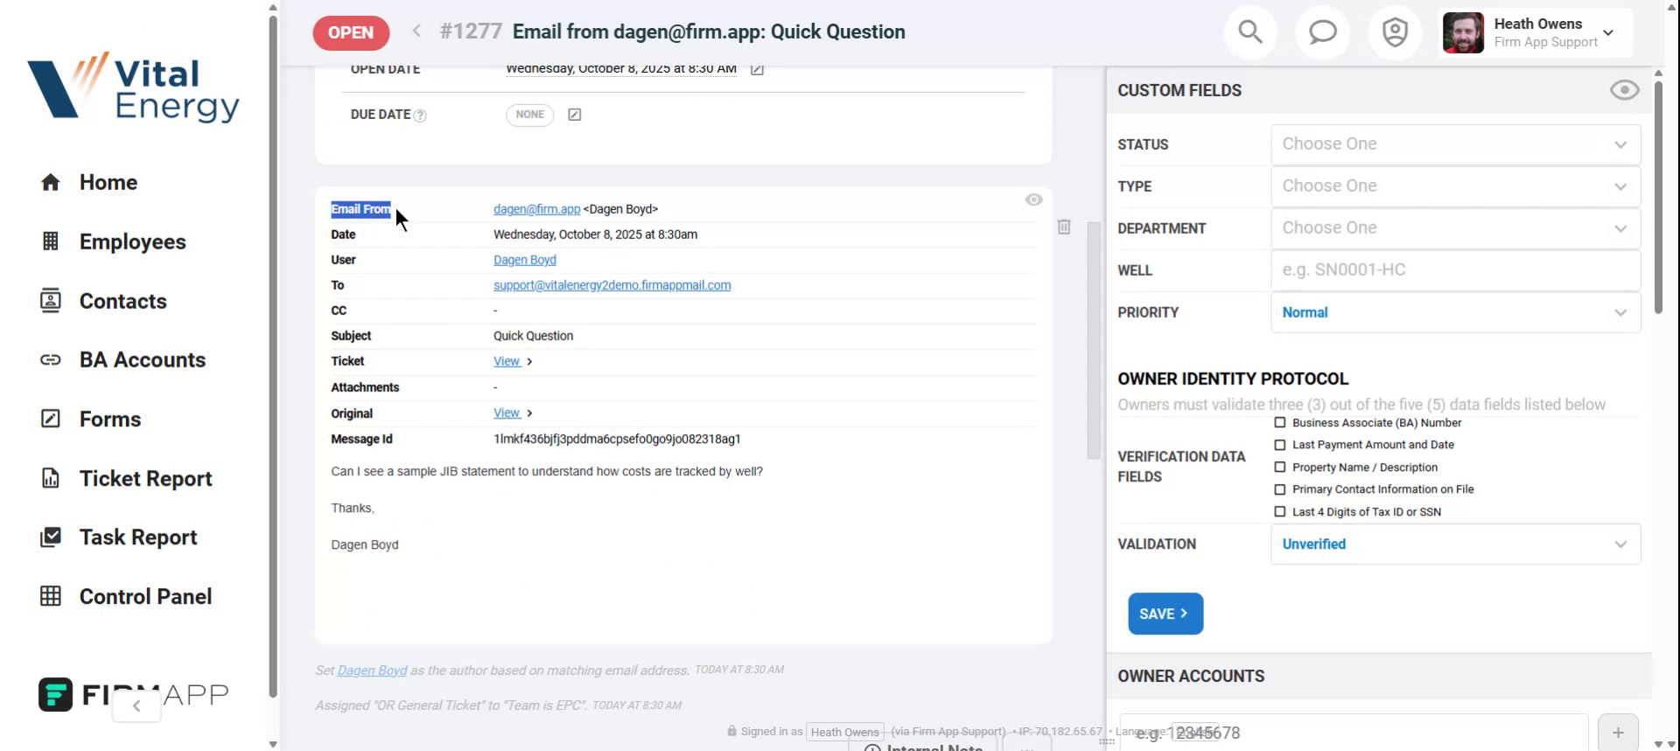Image resolution: width=1680 pixels, height=751 pixels.
Task: Open the Dagen Boyd user link
Action: (524, 260)
